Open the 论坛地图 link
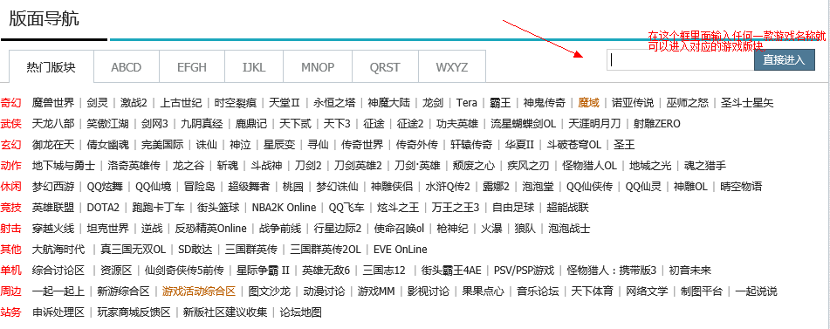 click(x=300, y=312)
